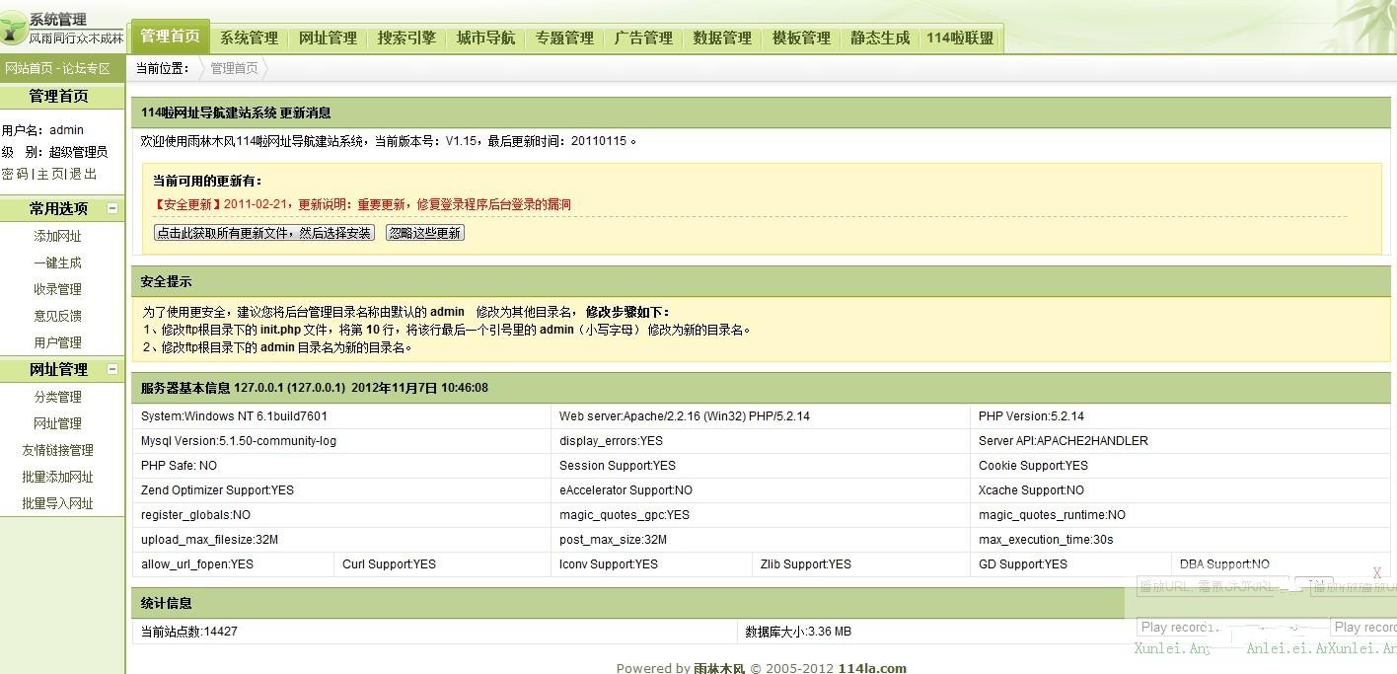Open the 密码 change link
This screenshot has width=1397, height=674.
click(x=15, y=174)
